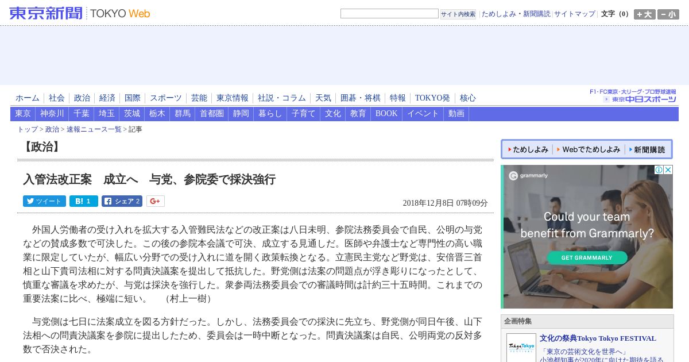Viewport: 689px width, 362px height.
Task: Open the 社会 section
Action: tap(57, 98)
